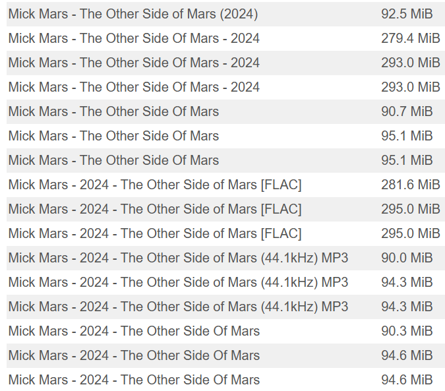Open the lower 95.1 MiB entry title

tap(114, 160)
